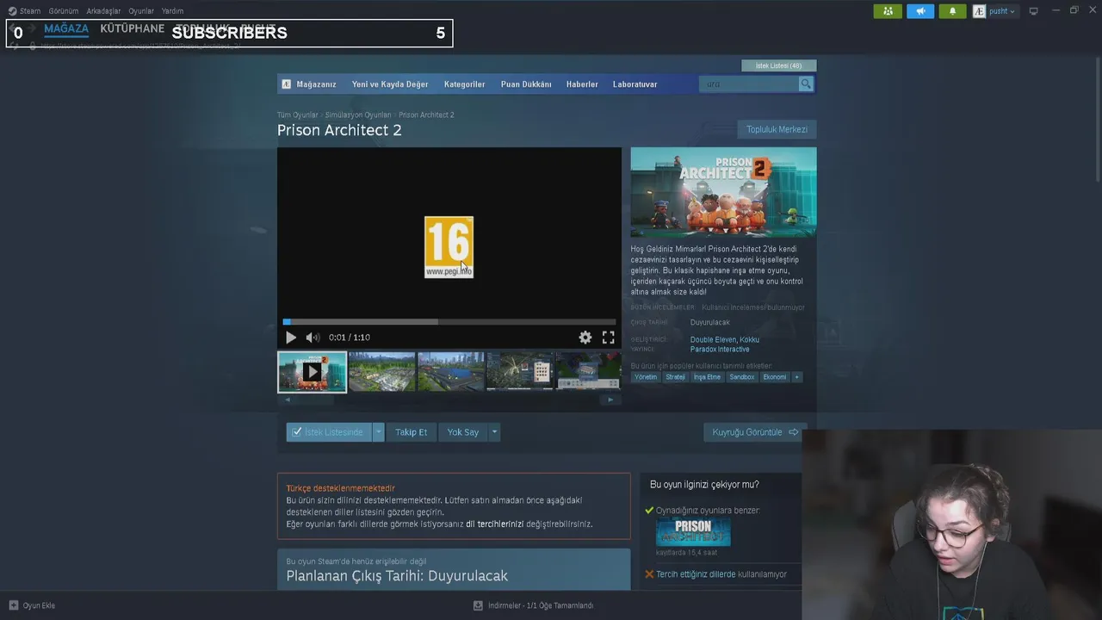Click the pusht profile avatar
The width and height of the screenshot is (1102, 620).
979,11
